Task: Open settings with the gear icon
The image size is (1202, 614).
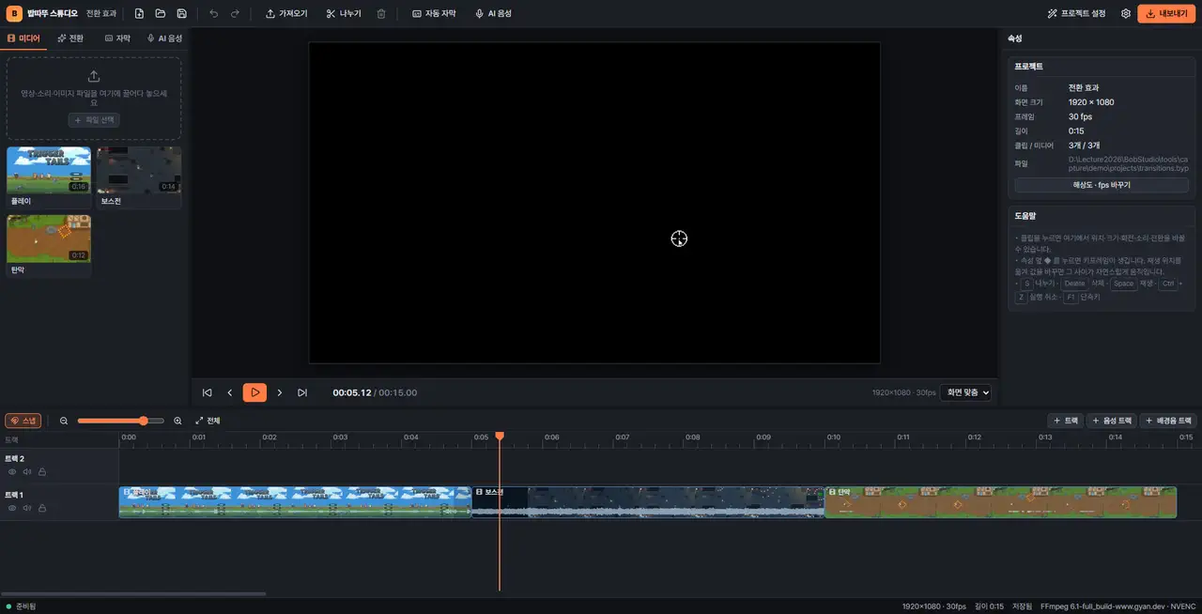Action: 1126,14
